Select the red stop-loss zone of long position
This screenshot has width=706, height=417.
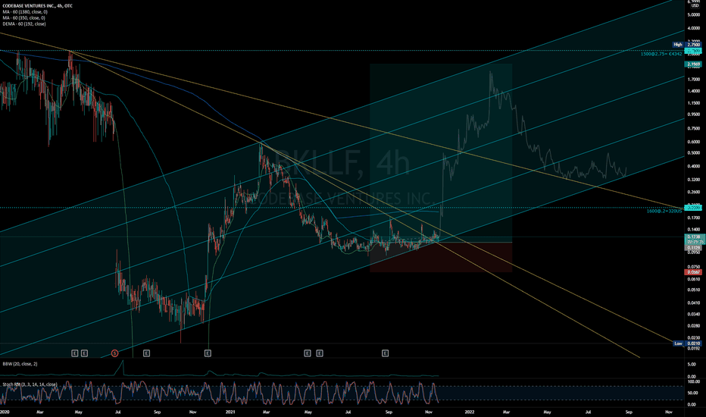(x=441, y=258)
